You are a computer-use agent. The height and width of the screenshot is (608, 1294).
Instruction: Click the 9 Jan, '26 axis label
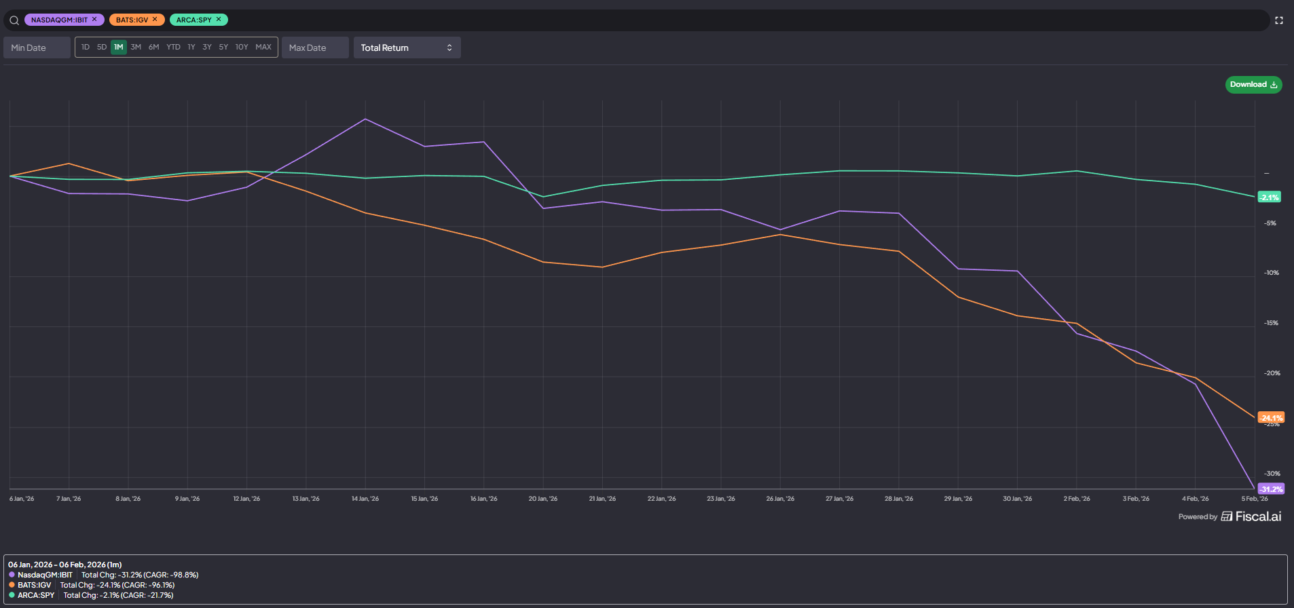187,499
